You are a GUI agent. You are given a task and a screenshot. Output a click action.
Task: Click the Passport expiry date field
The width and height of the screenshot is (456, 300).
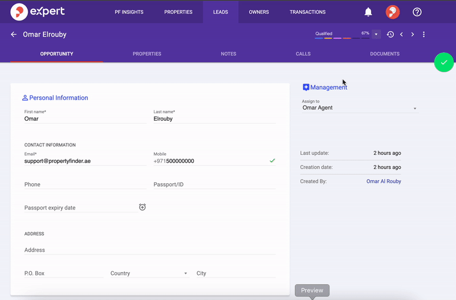pyautogui.click(x=81, y=208)
